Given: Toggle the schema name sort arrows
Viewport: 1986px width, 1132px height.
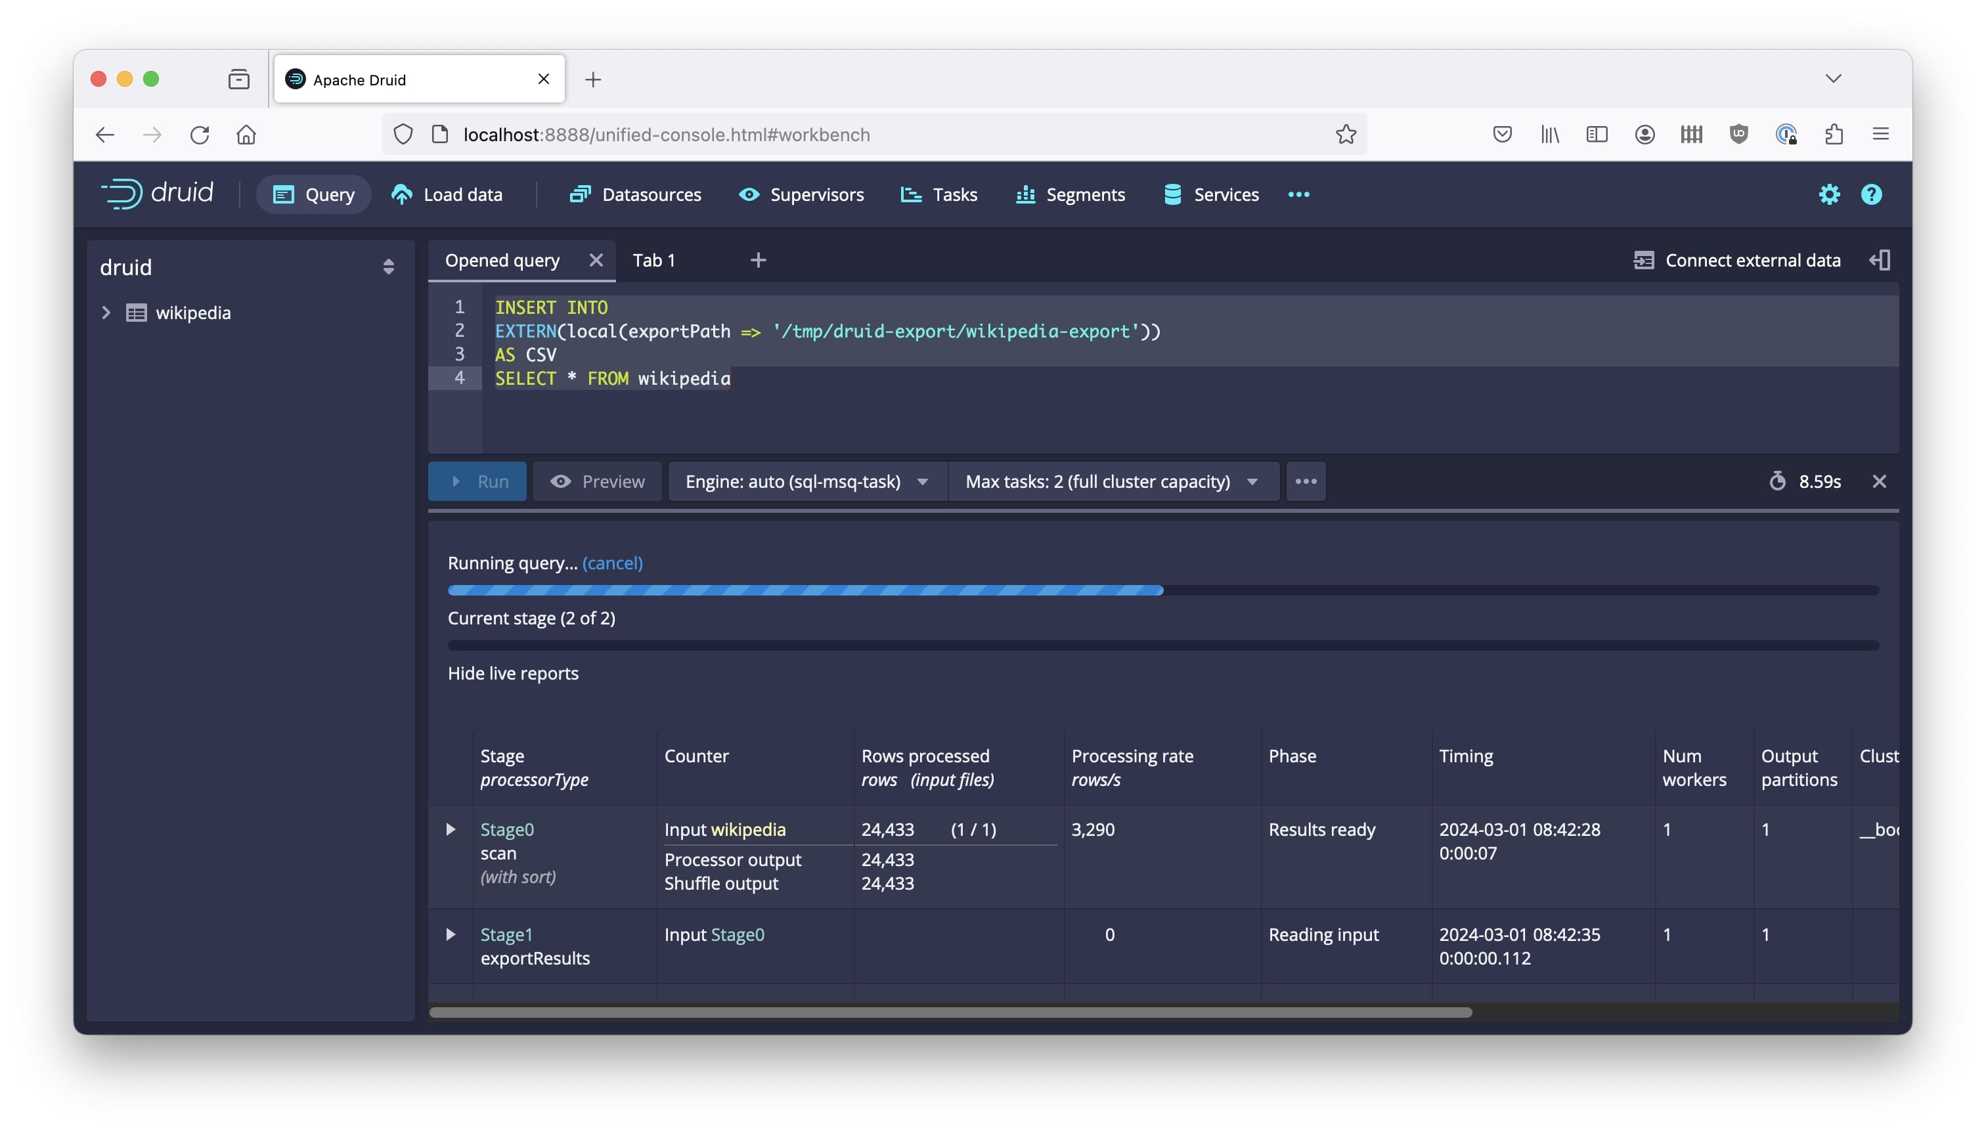Looking at the screenshot, I should pyautogui.click(x=388, y=267).
